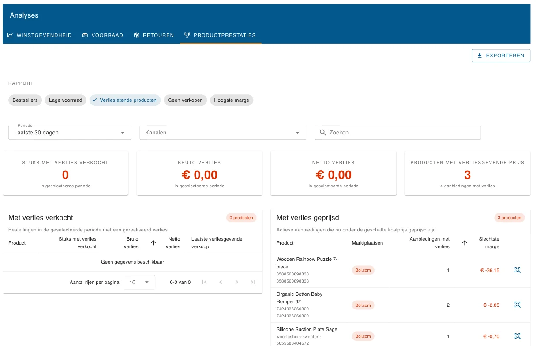Click the 0-0 van 0 pagination text

[180, 282]
